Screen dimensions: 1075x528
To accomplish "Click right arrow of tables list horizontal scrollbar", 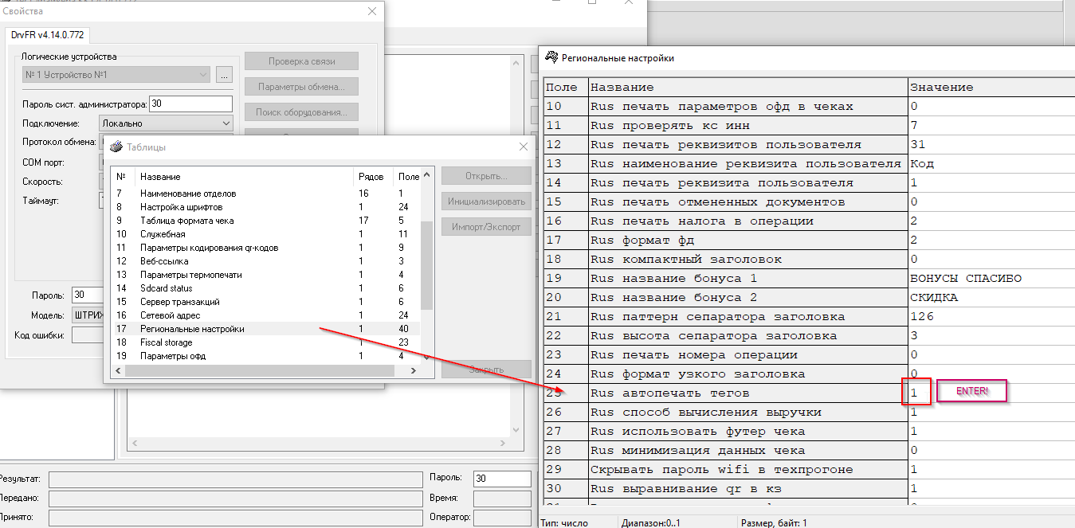I will click(412, 372).
